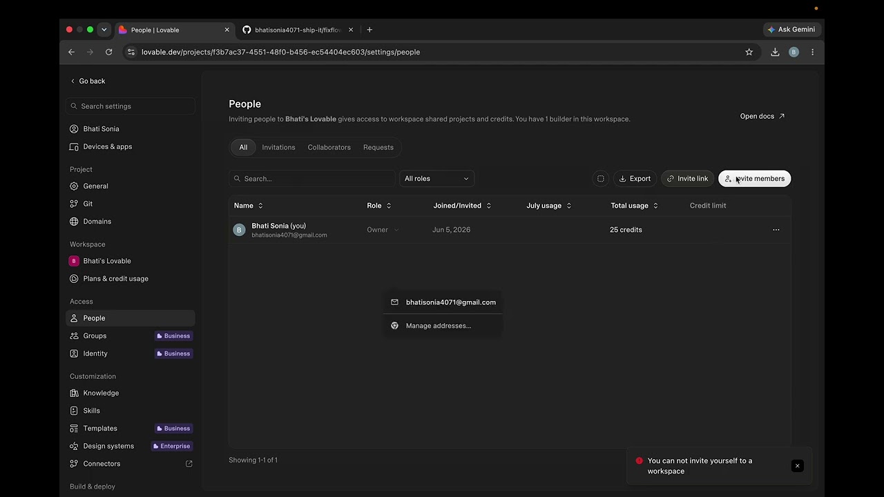This screenshot has height=497, width=884.
Task: Reload the page
Action: (x=108, y=52)
